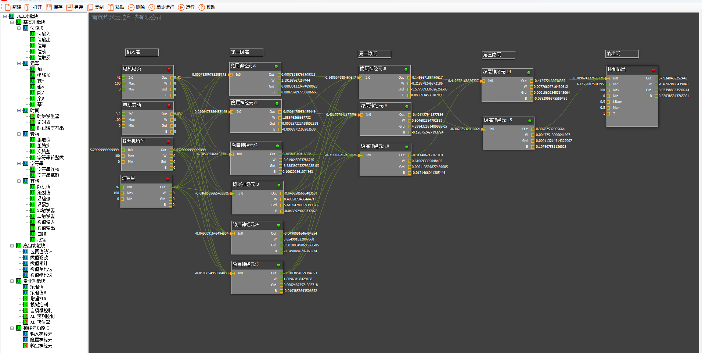Collapse the 运算 tree branch
This screenshot has width=702, height=353.
click(x=19, y=63)
